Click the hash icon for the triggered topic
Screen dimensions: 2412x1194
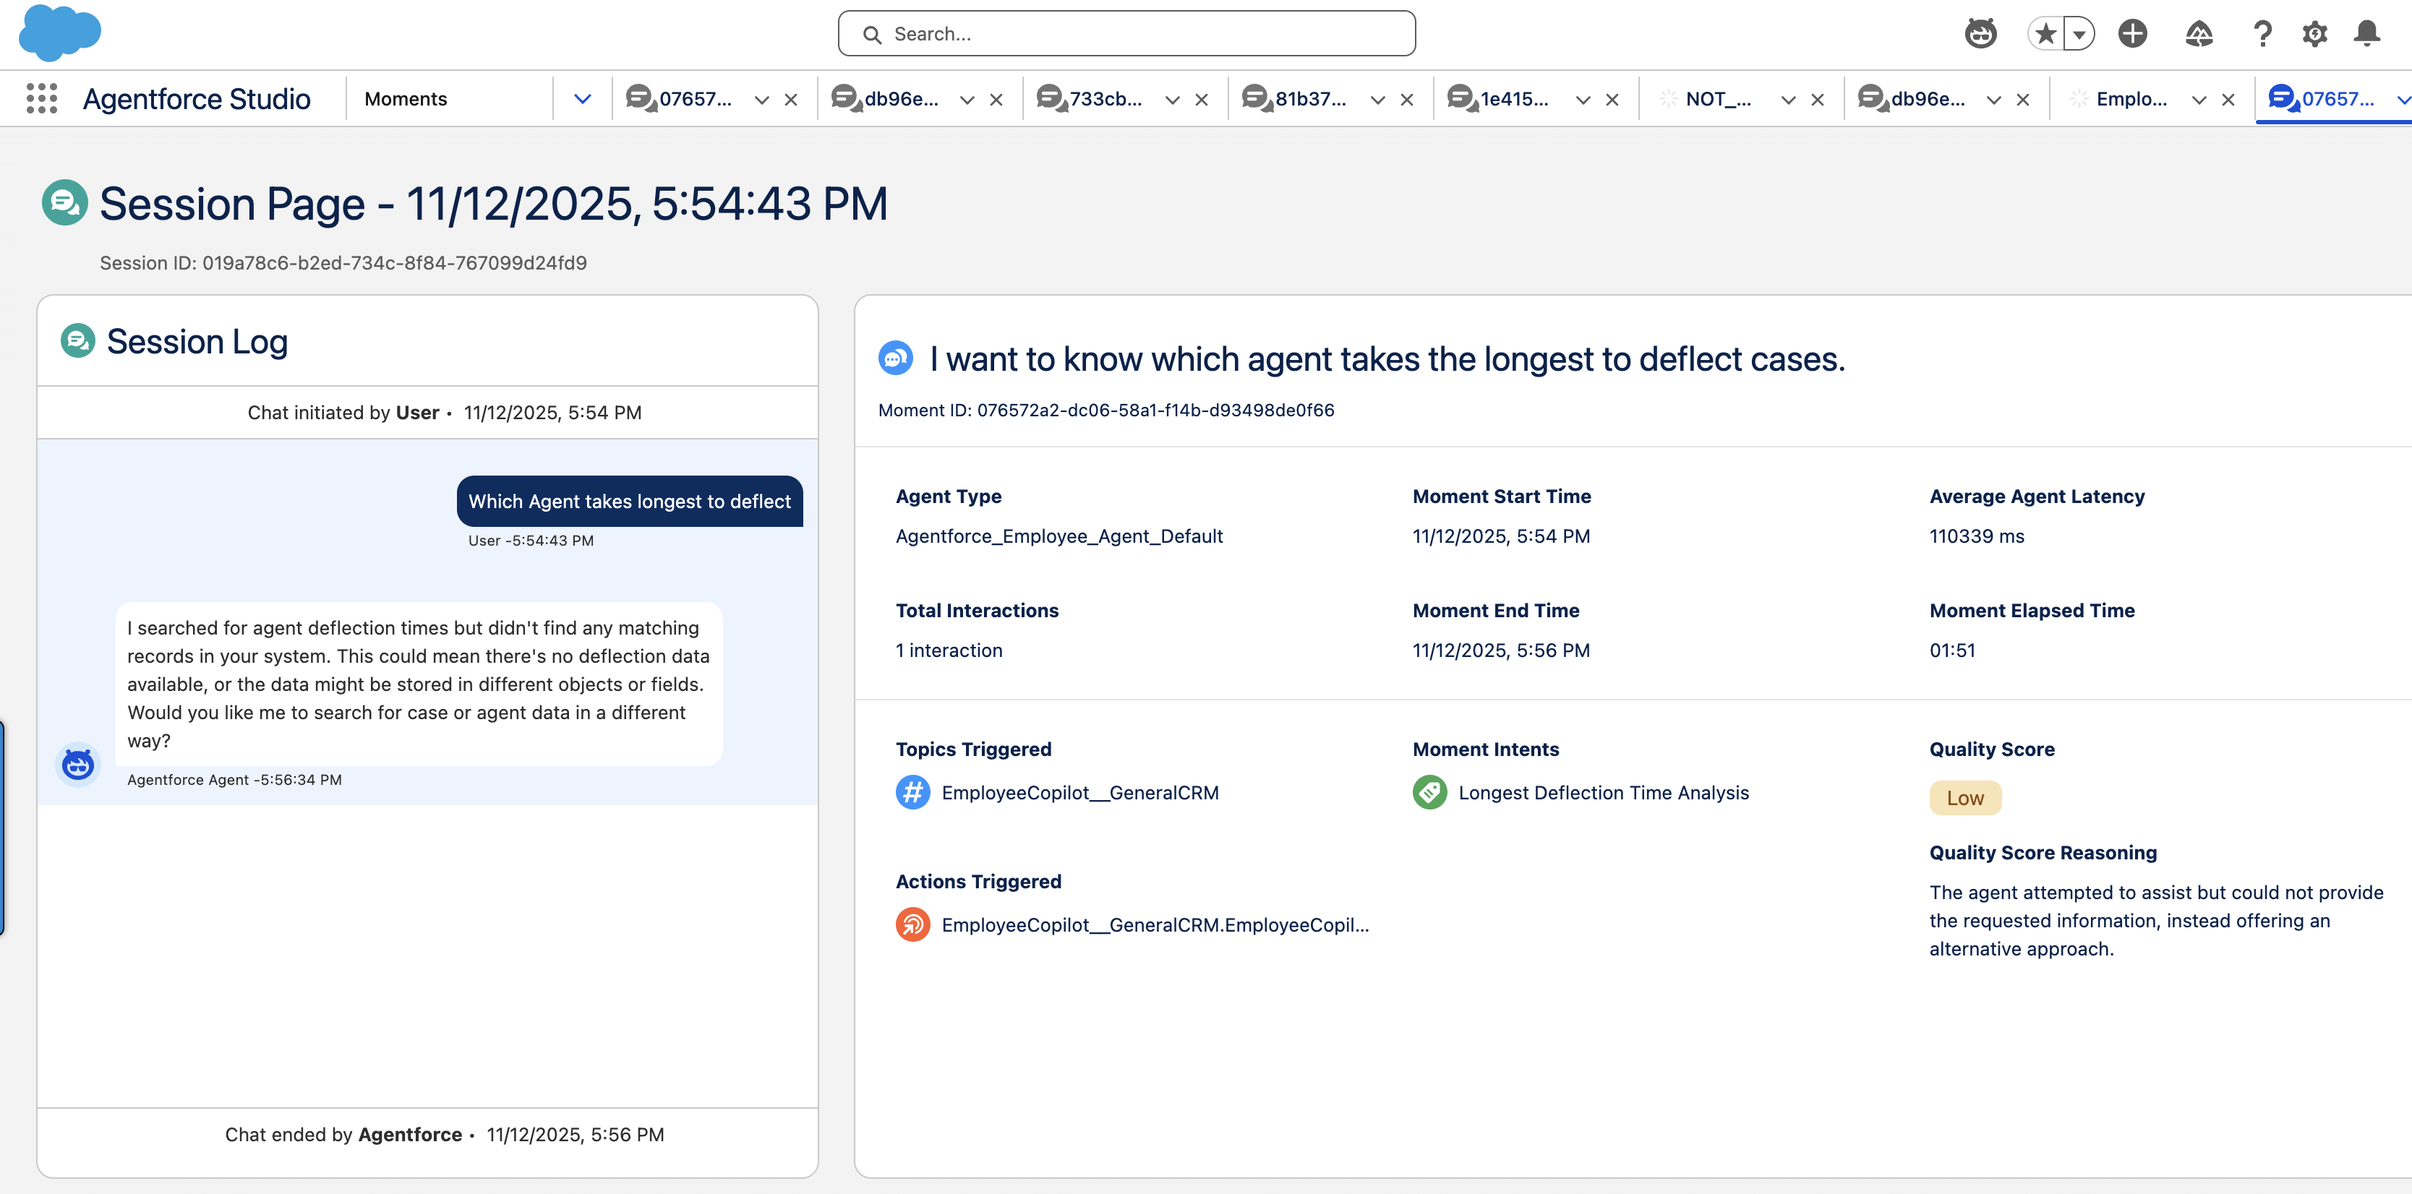pos(913,793)
